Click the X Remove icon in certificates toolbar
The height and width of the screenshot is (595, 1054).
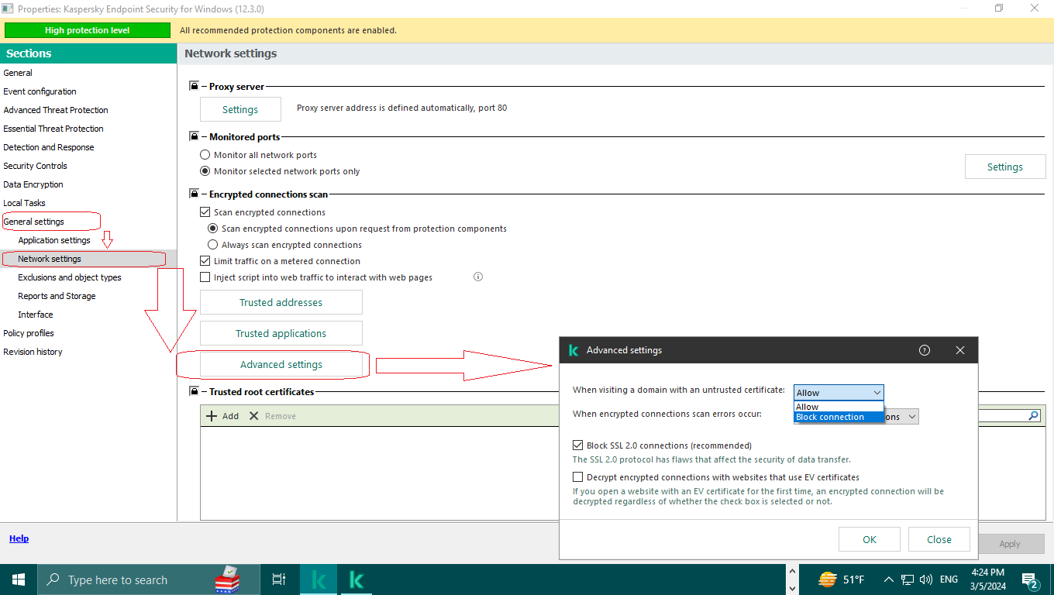tap(254, 416)
